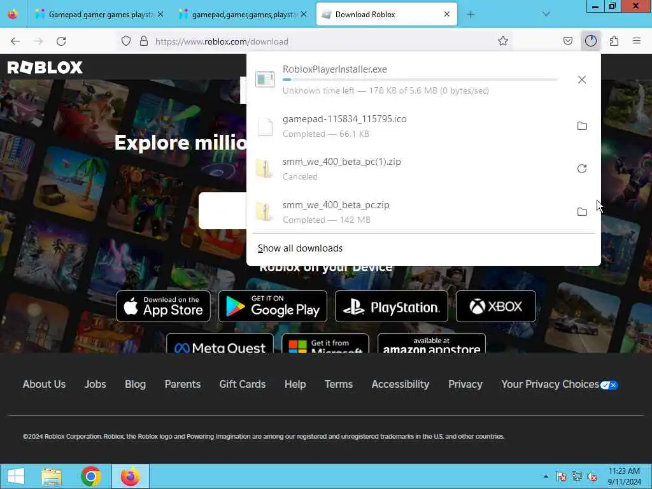The height and width of the screenshot is (489, 652).
Task: Bookmark this page with the star
Action: point(503,41)
